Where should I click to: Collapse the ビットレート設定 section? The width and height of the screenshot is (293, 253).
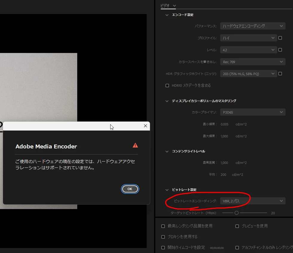click(x=167, y=190)
